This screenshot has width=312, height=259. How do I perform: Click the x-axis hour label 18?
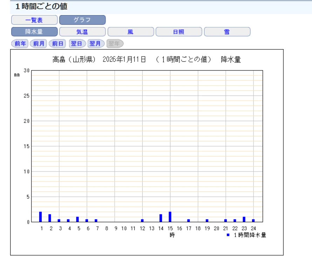point(198,228)
